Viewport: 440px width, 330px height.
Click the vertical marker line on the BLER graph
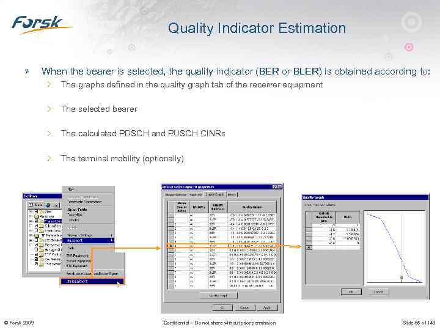coord(402,248)
